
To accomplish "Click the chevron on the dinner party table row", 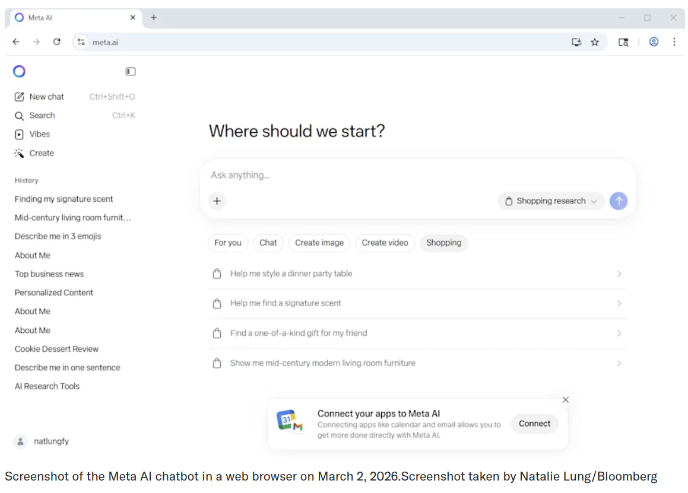I will pos(619,273).
